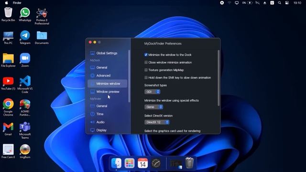Open Finder from the dock
This screenshot has width=306, height=172.
[116, 163]
